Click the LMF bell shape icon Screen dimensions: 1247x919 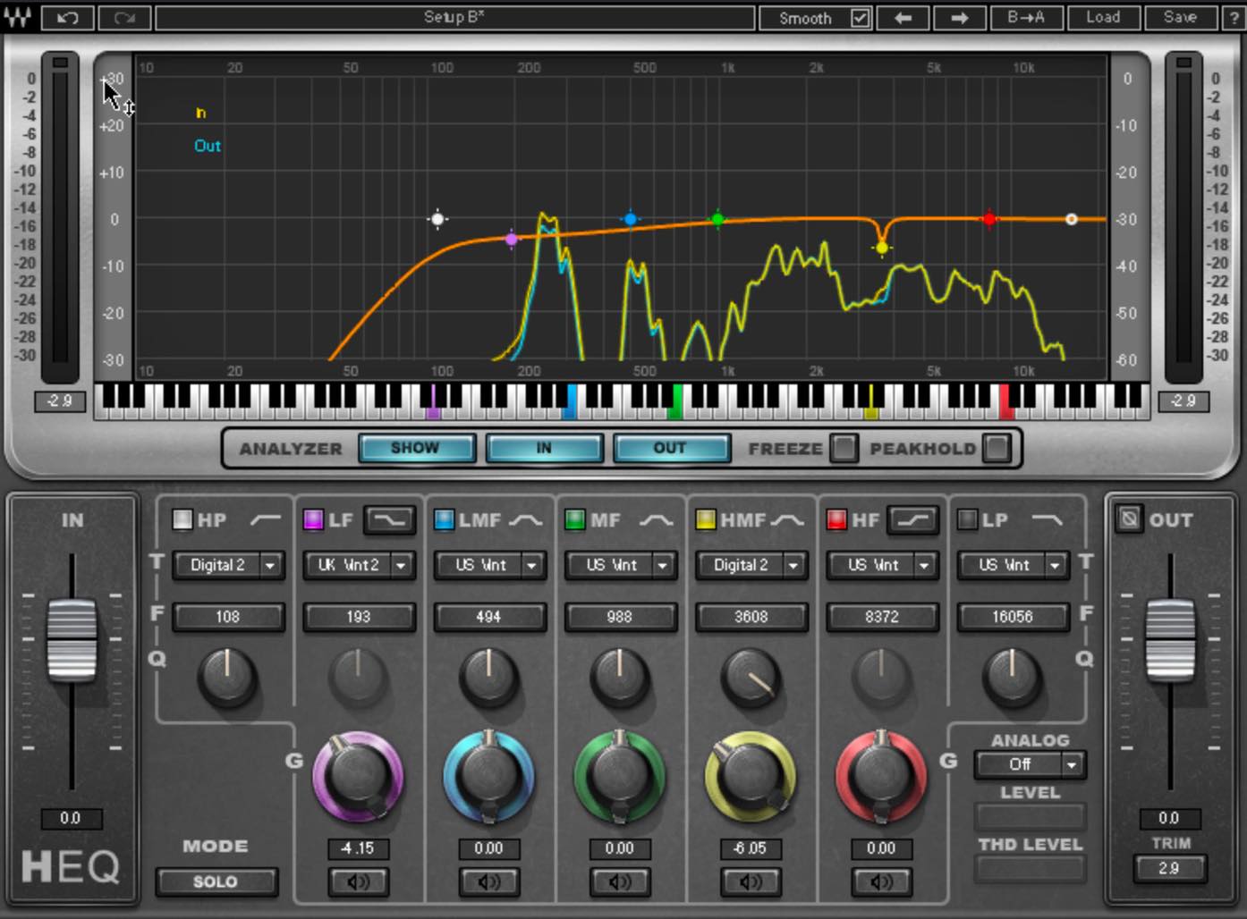click(x=524, y=519)
